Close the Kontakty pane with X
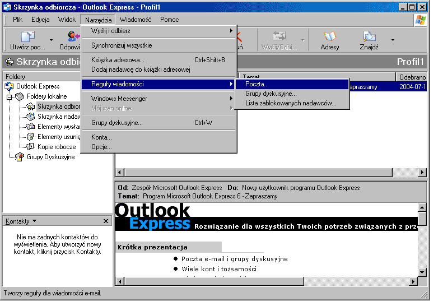This screenshot has height=306, width=438. [x=106, y=221]
